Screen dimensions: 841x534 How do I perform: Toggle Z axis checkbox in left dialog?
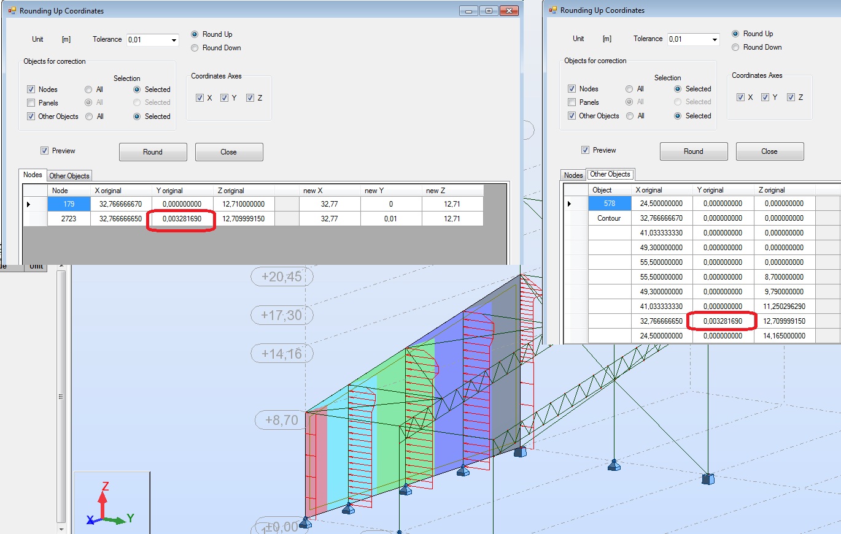250,98
